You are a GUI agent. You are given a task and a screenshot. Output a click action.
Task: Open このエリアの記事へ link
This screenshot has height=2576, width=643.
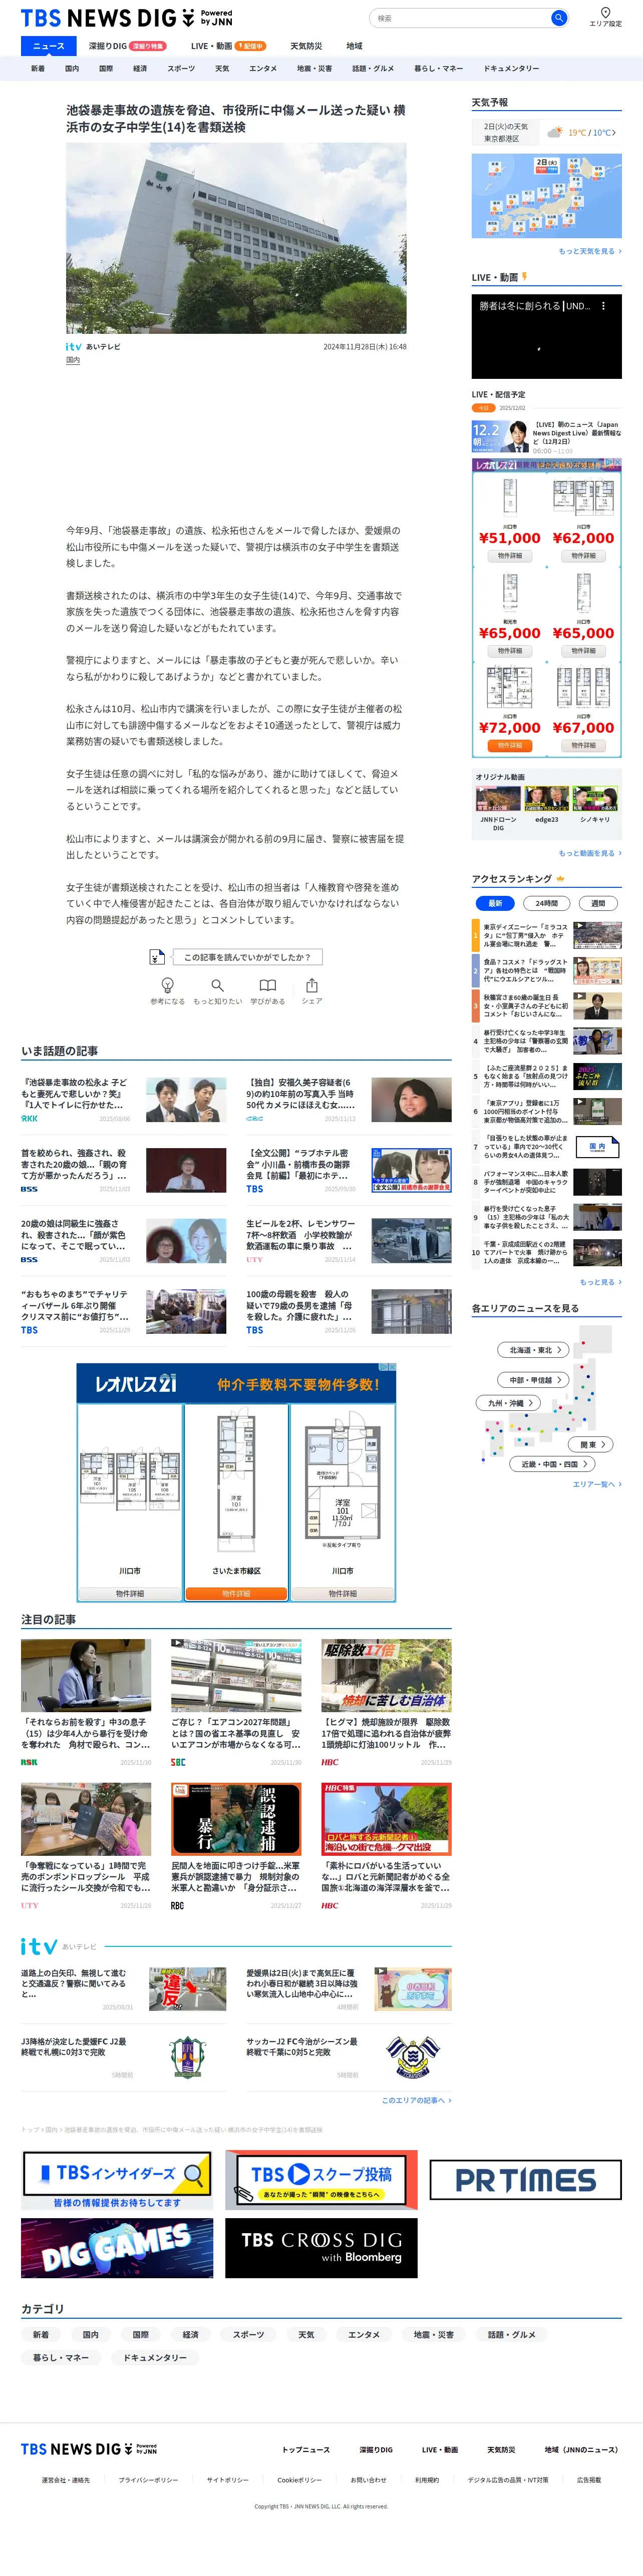416,2100
